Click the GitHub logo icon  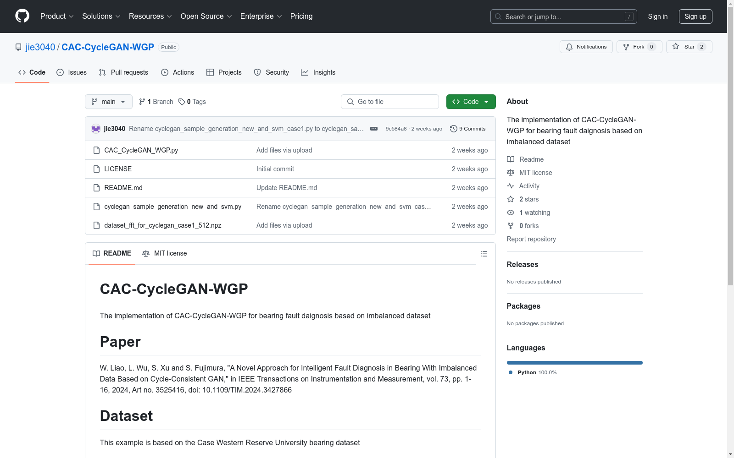click(x=22, y=16)
